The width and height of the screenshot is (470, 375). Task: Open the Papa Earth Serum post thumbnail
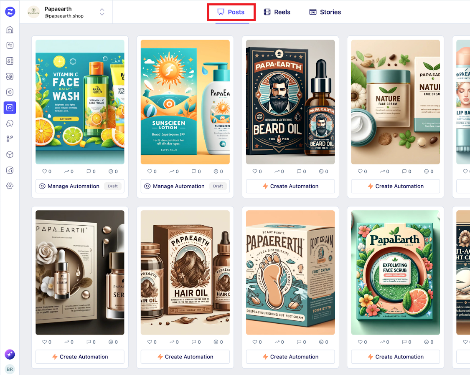point(80,273)
